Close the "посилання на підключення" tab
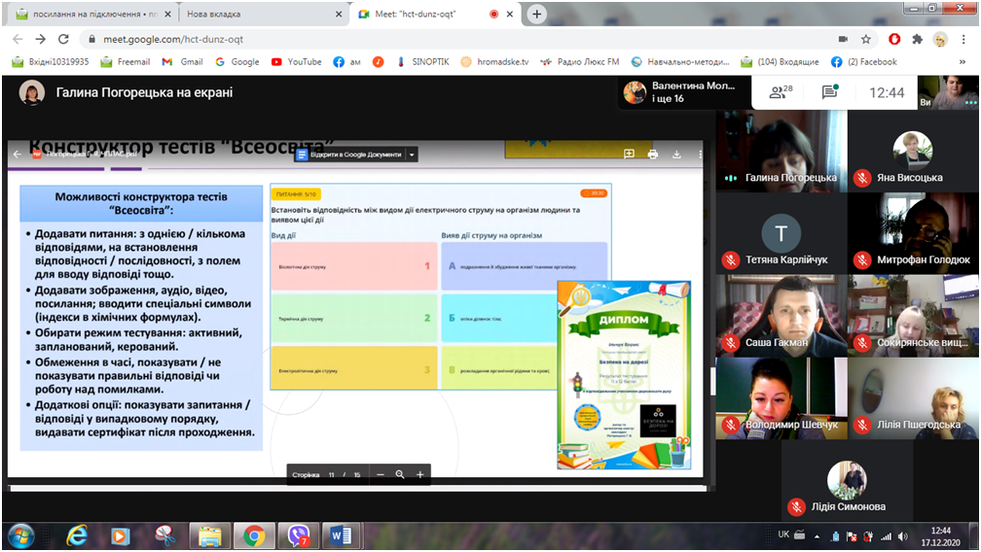This screenshot has height=552, width=981. click(167, 14)
